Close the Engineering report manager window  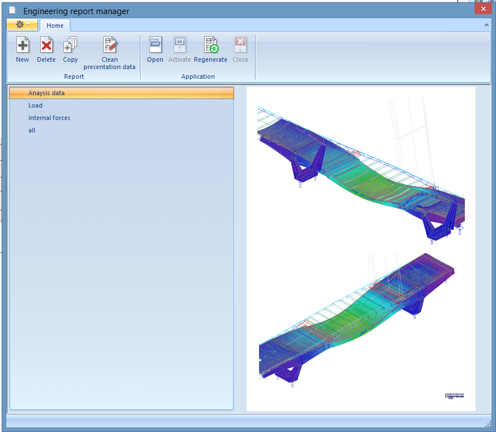point(484,9)
